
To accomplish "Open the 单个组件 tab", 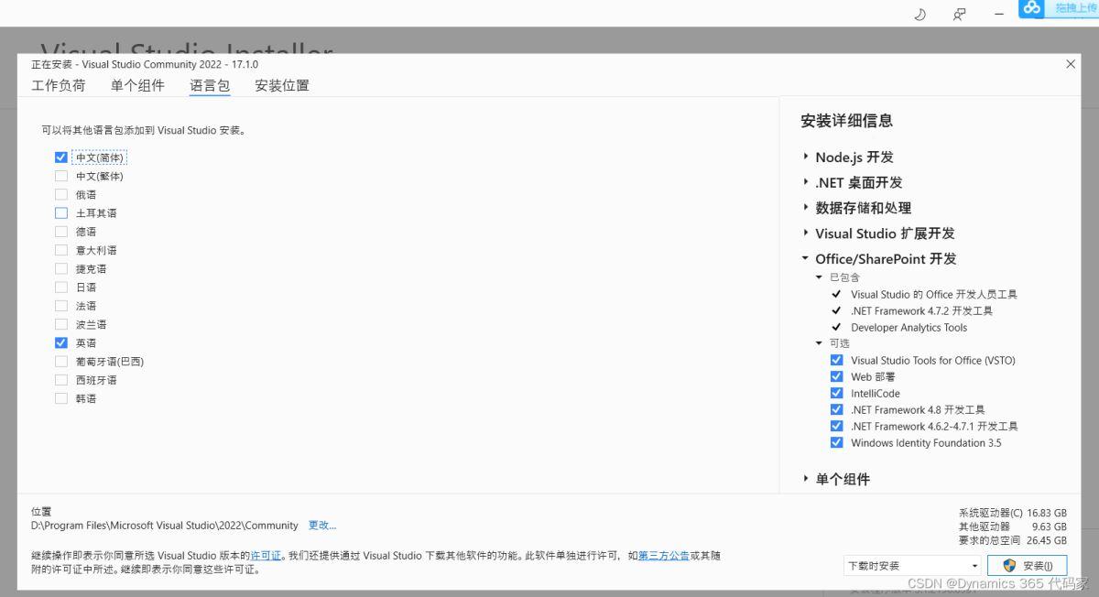I will (x=137, y=85).
